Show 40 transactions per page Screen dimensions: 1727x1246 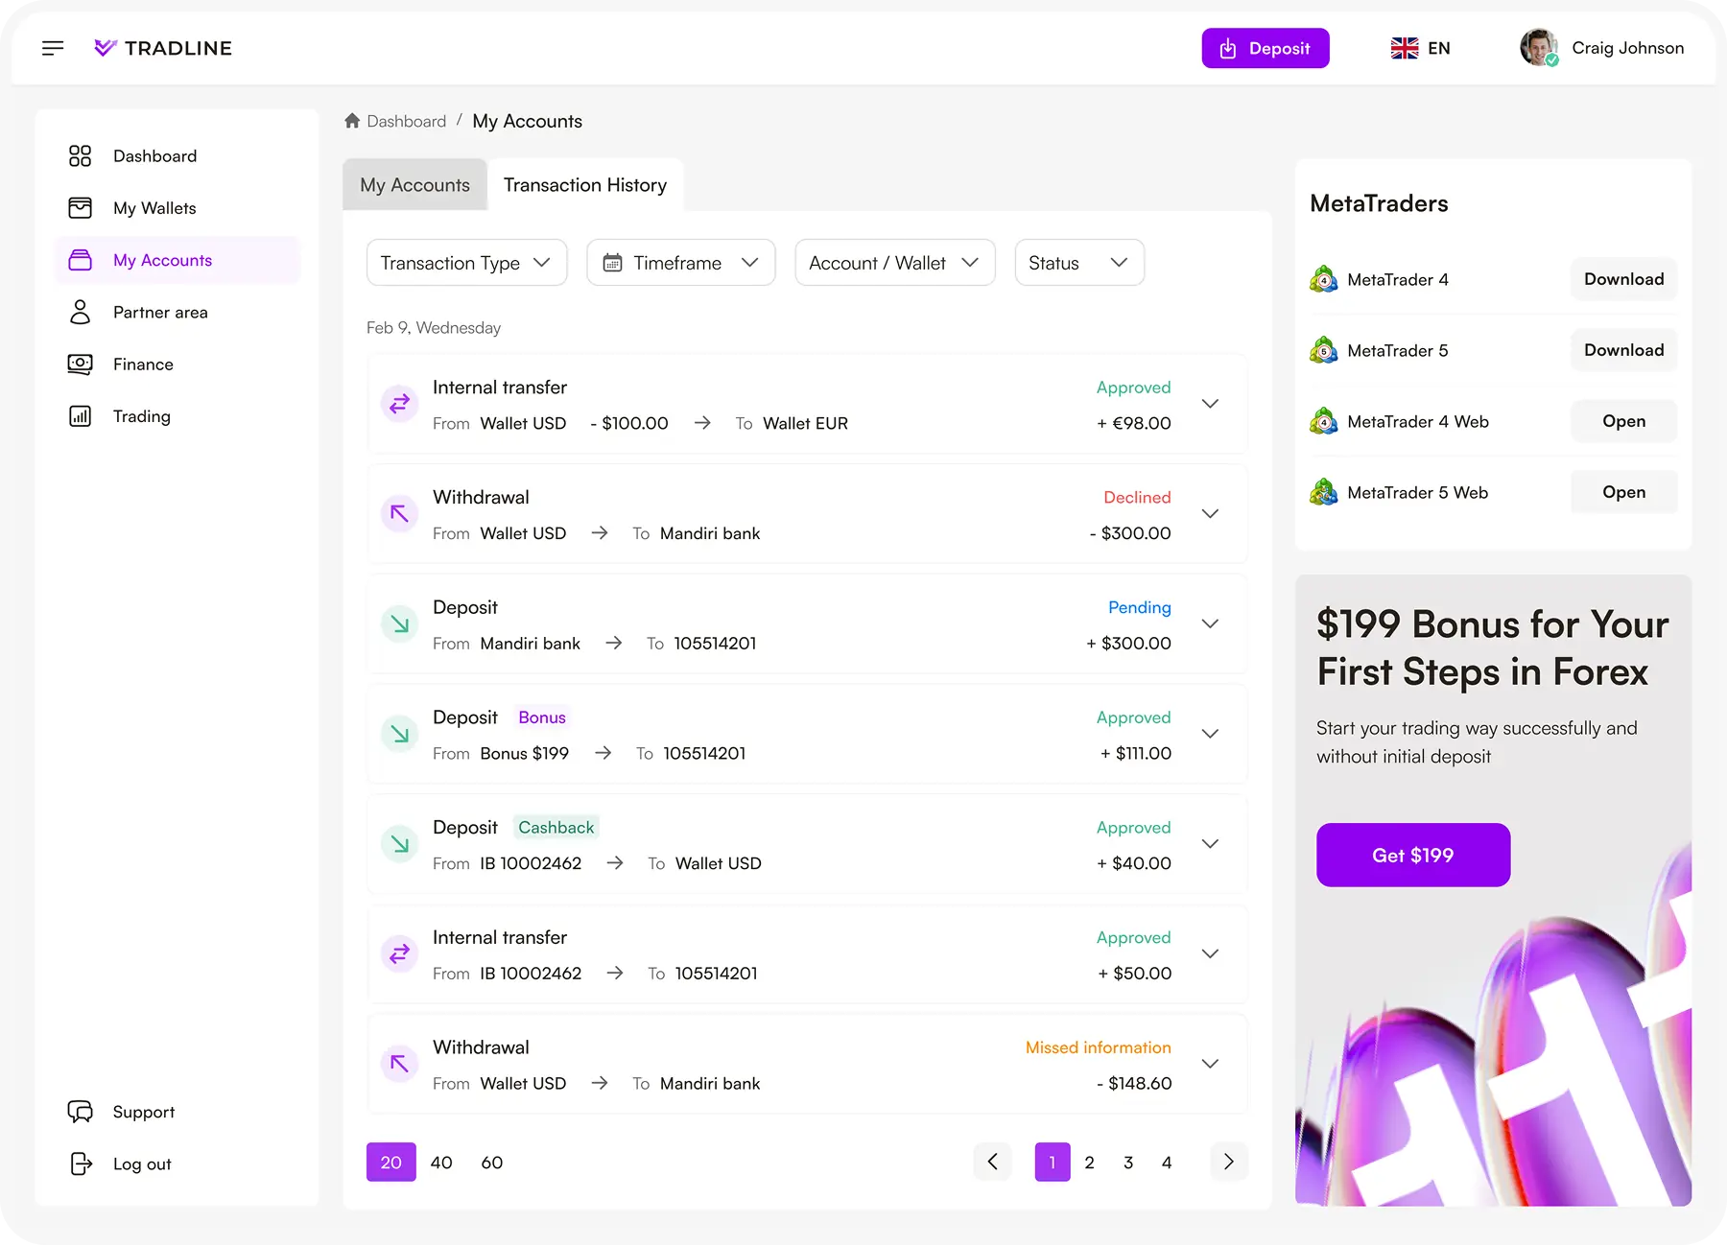(x=441, y=1163)
